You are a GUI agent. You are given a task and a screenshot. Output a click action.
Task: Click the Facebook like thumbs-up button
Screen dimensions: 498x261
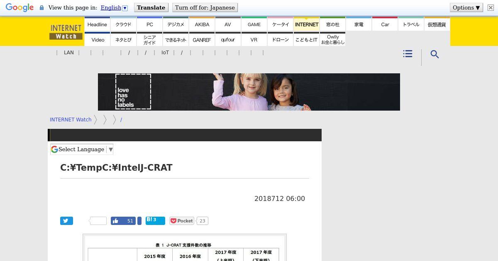tap(123, 221)
